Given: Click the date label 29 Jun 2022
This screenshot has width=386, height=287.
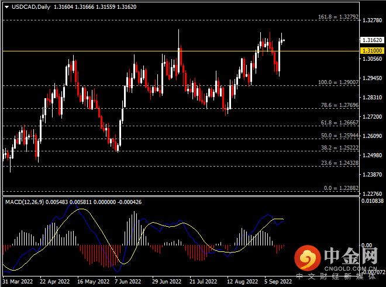Looking at the screenshot, I should [x=167, y=282].
